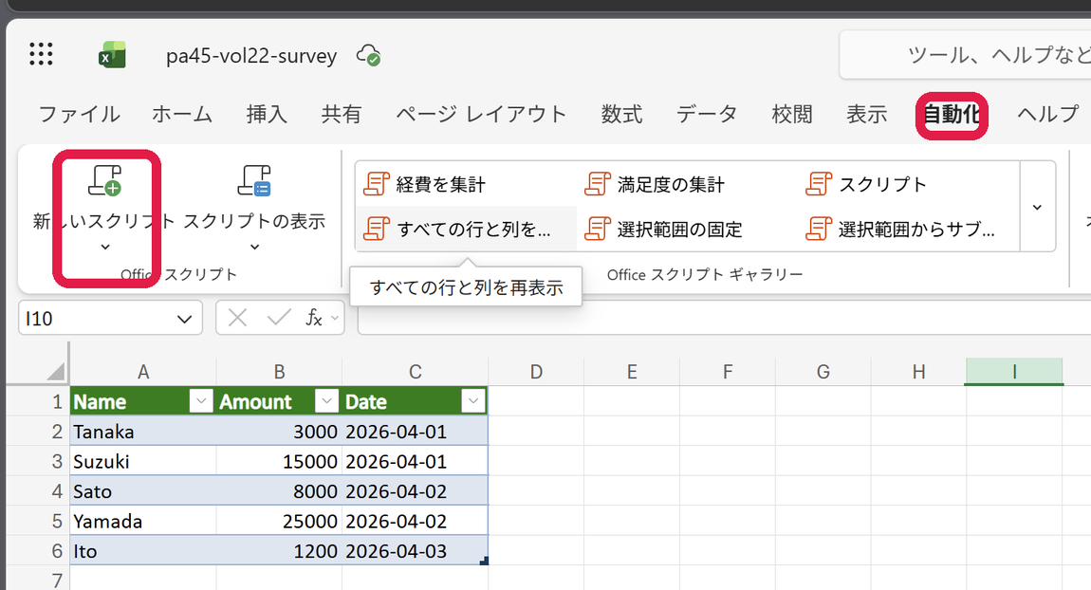Click the View Scripts icon

(x=254, y=180)
